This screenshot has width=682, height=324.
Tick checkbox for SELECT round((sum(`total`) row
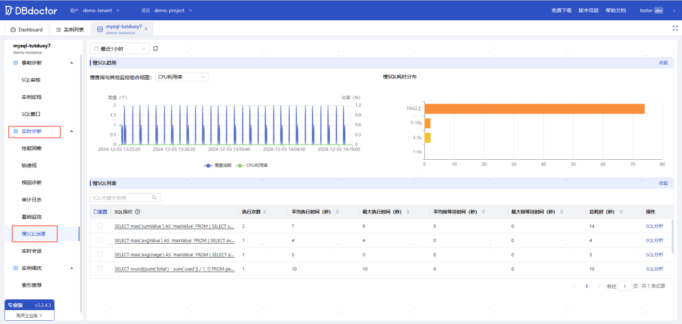[100, 269]
